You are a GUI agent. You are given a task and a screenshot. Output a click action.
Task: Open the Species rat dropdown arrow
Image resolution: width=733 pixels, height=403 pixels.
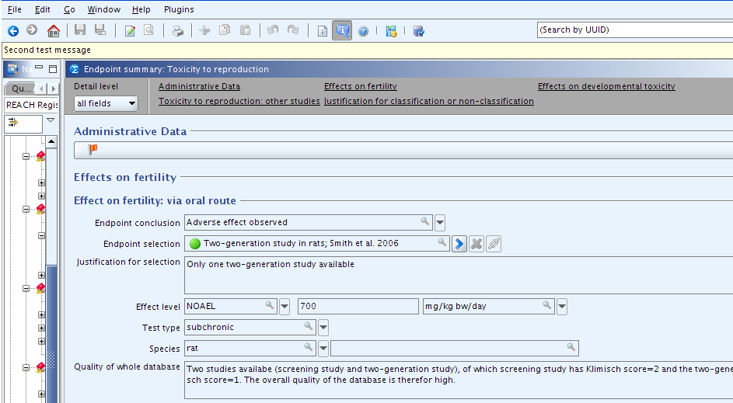point(323,349)
